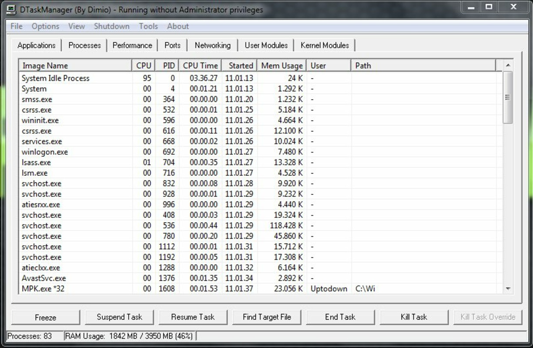
Task: Select the lsm.exe process
Action: [260, 173]
